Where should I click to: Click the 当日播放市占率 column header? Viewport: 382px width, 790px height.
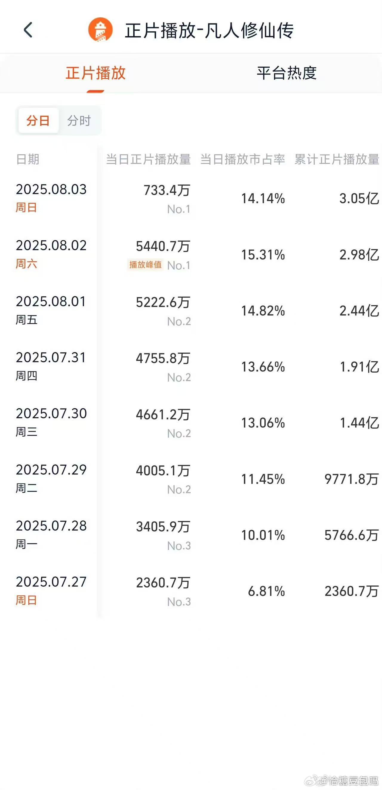point(243,159)
